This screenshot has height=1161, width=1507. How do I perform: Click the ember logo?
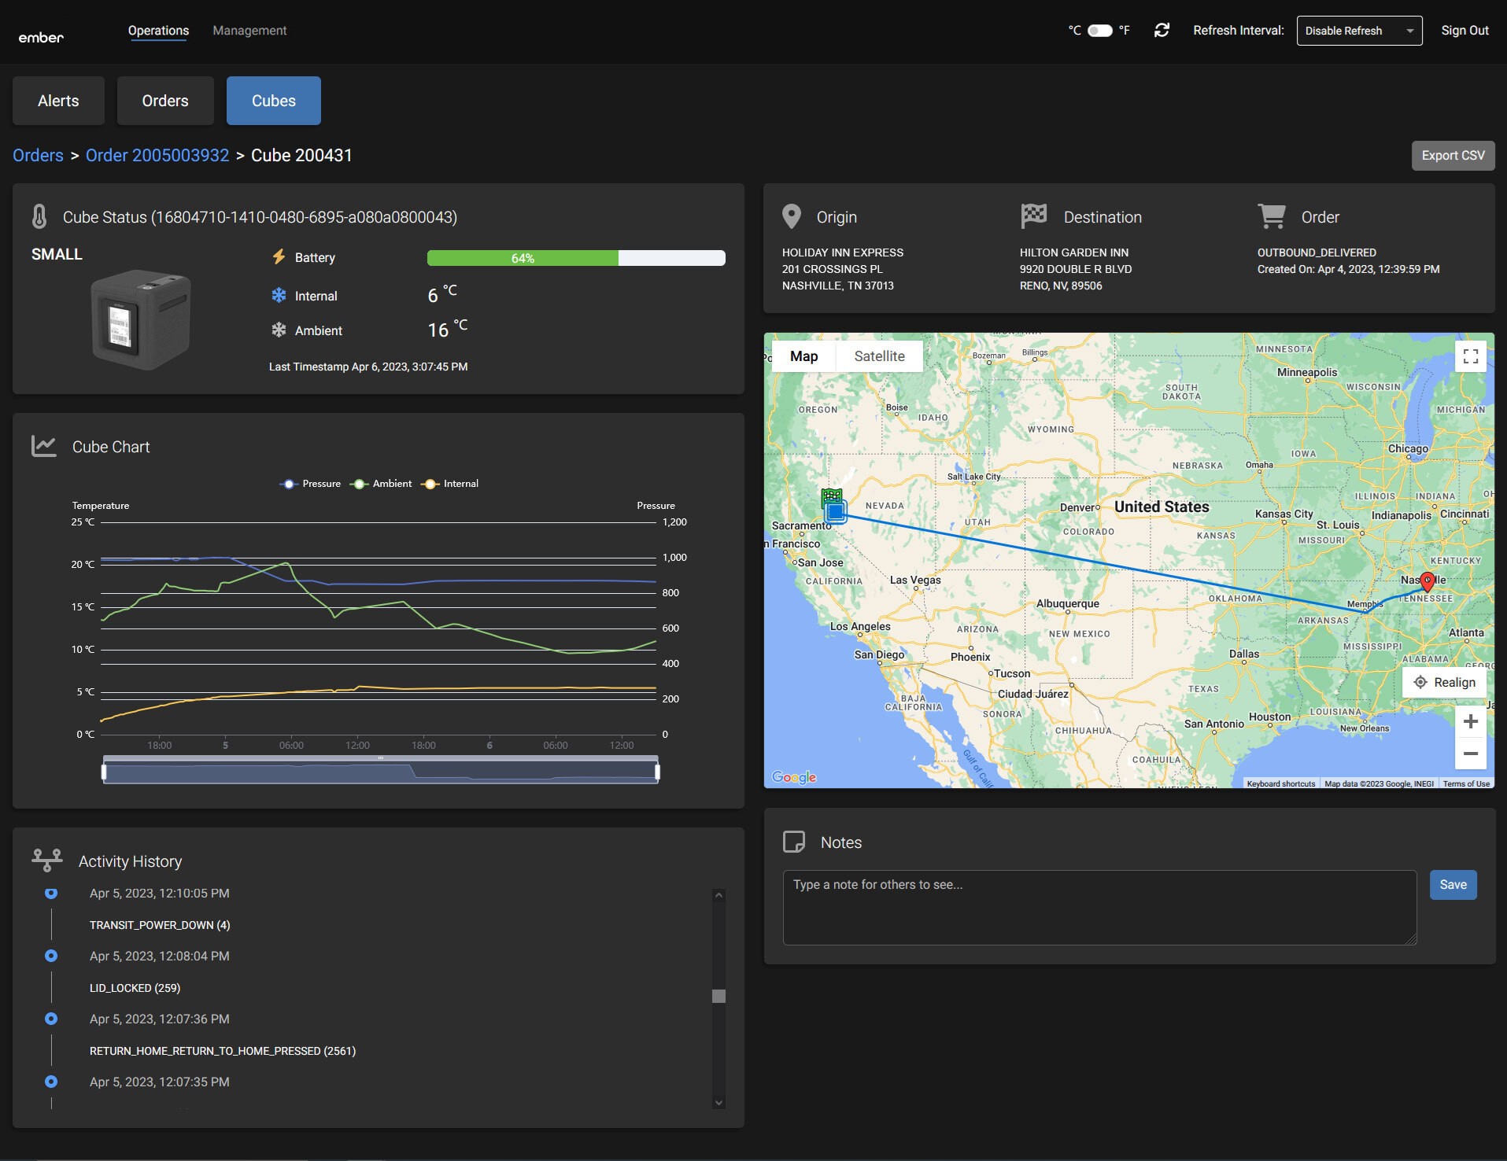[x=41, y=37]
